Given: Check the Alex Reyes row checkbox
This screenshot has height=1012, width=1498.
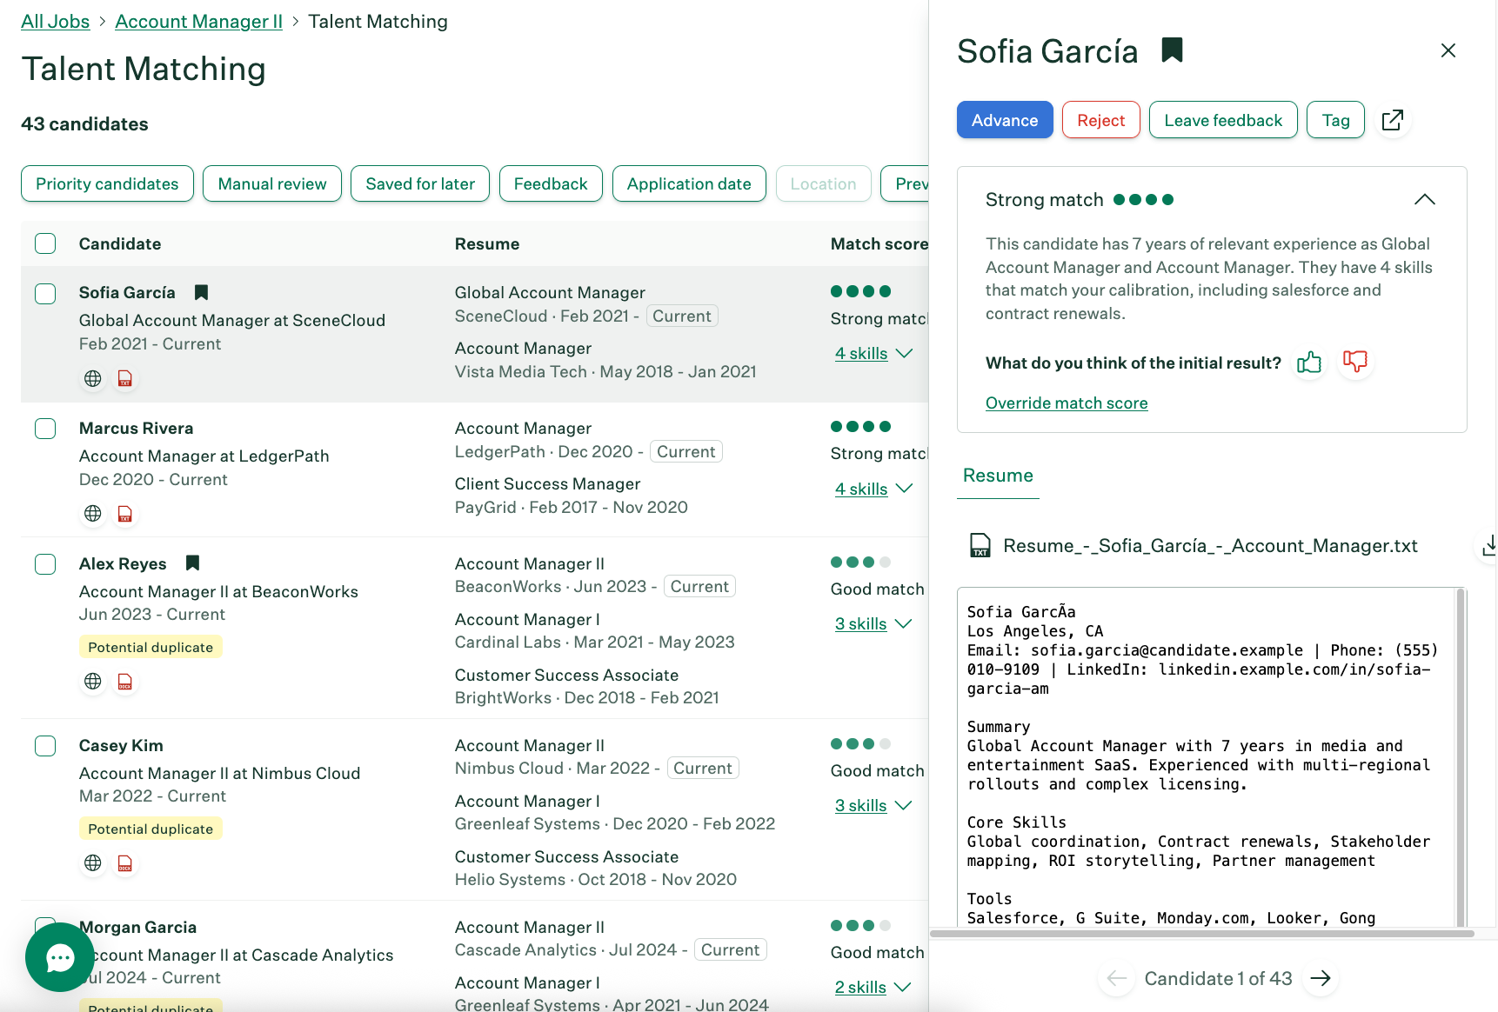Looking at the screenshot, I should 45,564.
